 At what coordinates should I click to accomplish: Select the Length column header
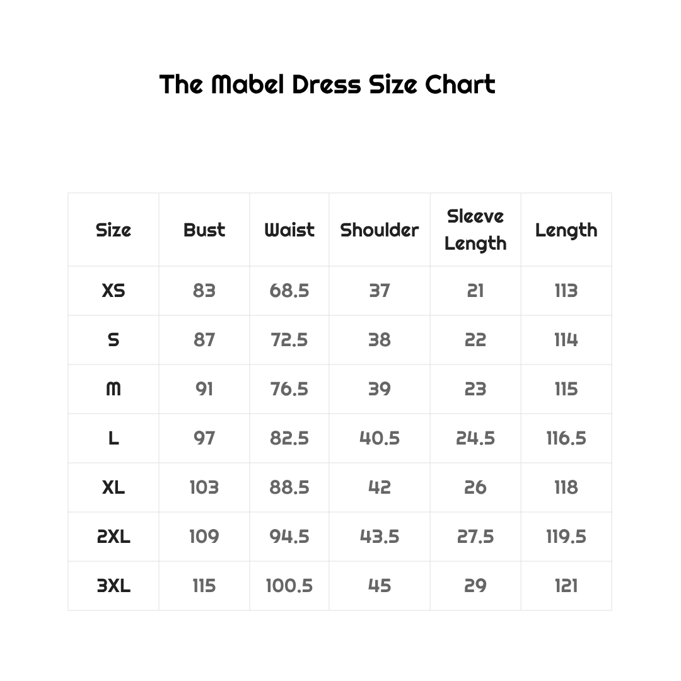(566, 230)
